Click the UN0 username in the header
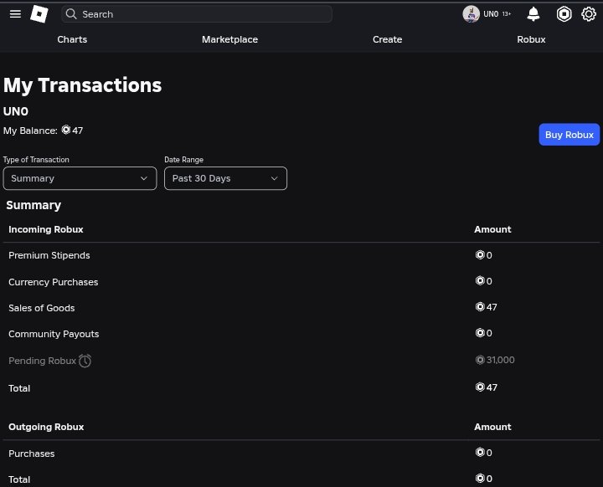The height and width of the screenshot is (487, 603). tap(491, 14)
